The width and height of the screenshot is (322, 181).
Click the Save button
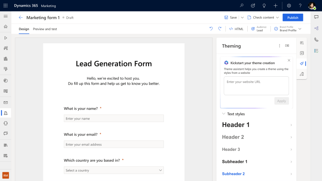(230, 18)
